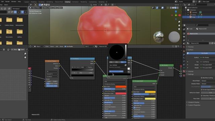Image resolution: width=215 pixels, height=121 pixels.
Task: Select HSV tab in color picker
Action: point(117,62)
